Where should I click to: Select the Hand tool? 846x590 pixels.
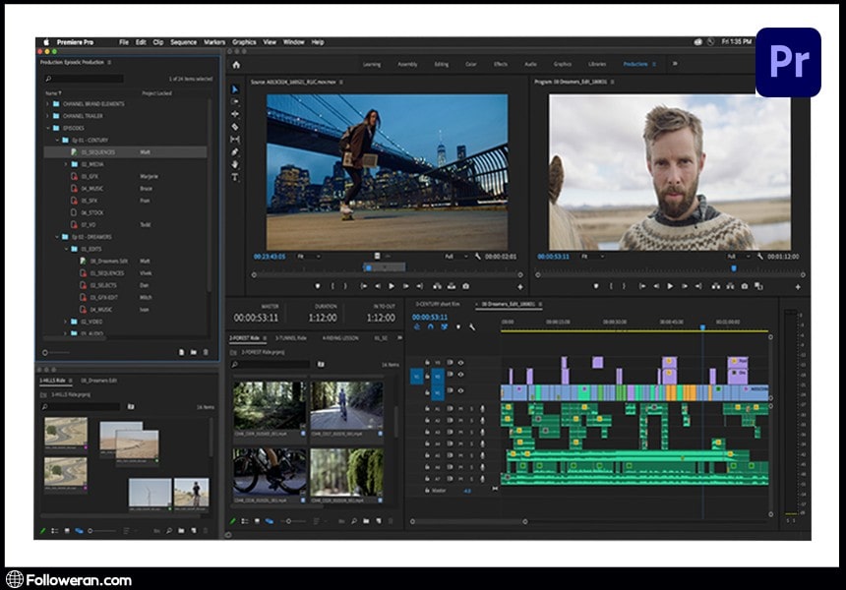(x=235, y=165)
